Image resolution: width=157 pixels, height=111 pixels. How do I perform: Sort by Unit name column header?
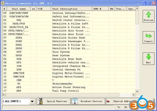coord(19,9)
